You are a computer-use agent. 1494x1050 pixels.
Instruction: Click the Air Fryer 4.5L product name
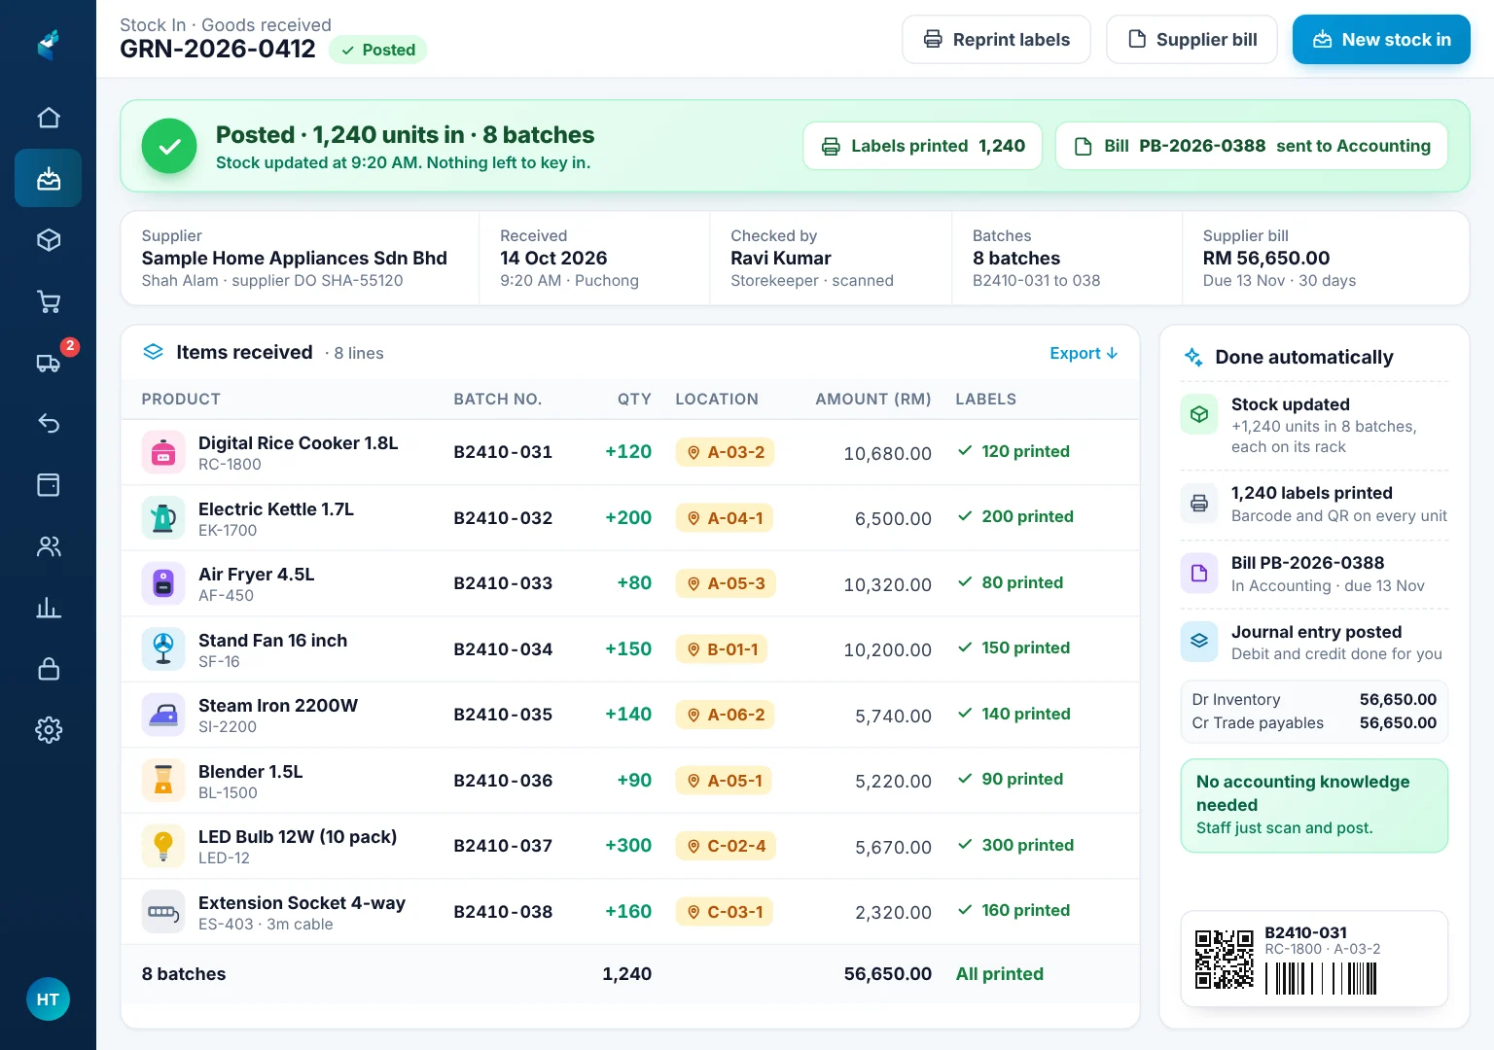point(257,574)
